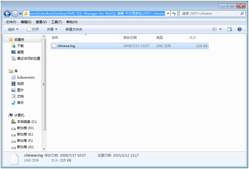249x169 pixels.
Task: Click the magnifier search icon
Action: coord(242,13)
